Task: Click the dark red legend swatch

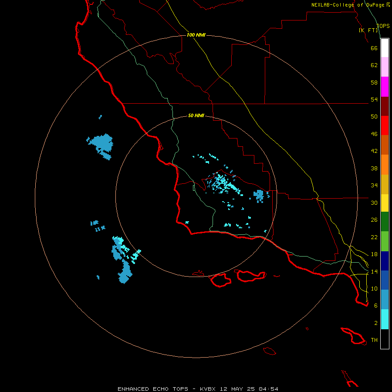Action: (385, 106)
